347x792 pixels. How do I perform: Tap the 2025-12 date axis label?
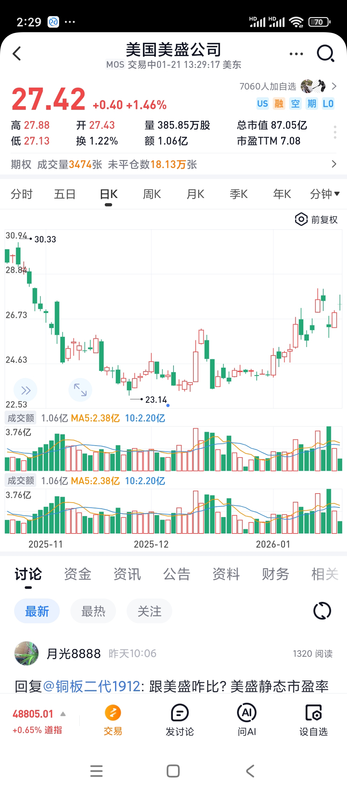151,544
